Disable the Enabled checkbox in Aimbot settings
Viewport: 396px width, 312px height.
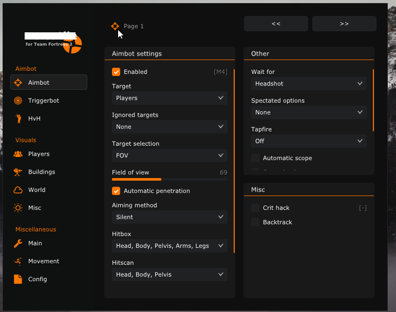tap(116, 72)
